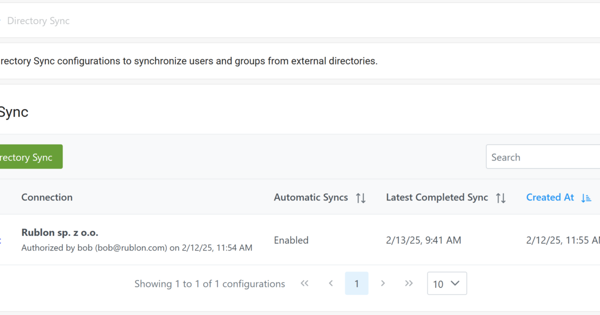Click the Connection column header
The height and width of the screenshot is (315, 600).
[47, 197]
